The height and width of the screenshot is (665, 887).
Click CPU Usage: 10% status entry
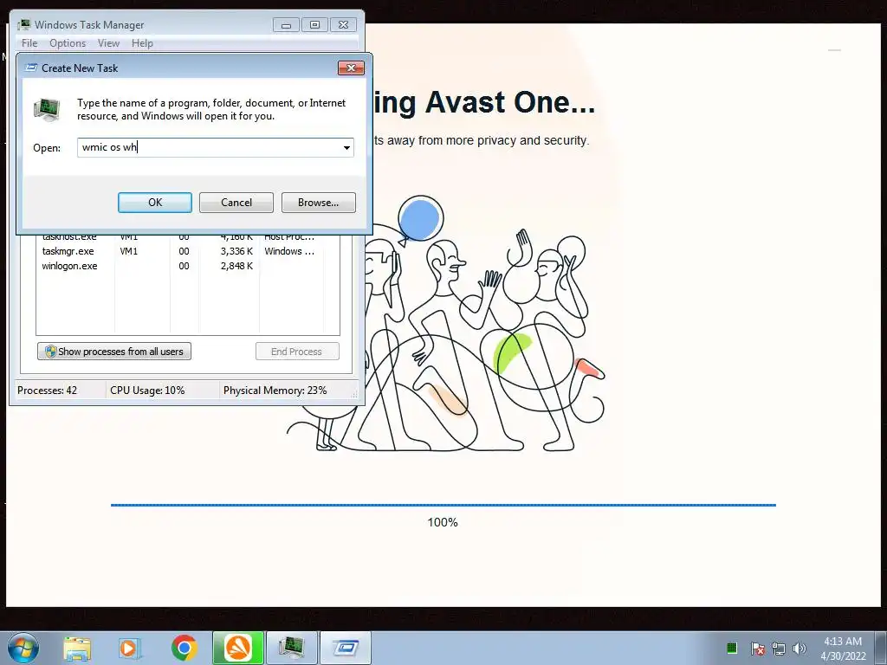click(x=147, y=391)
